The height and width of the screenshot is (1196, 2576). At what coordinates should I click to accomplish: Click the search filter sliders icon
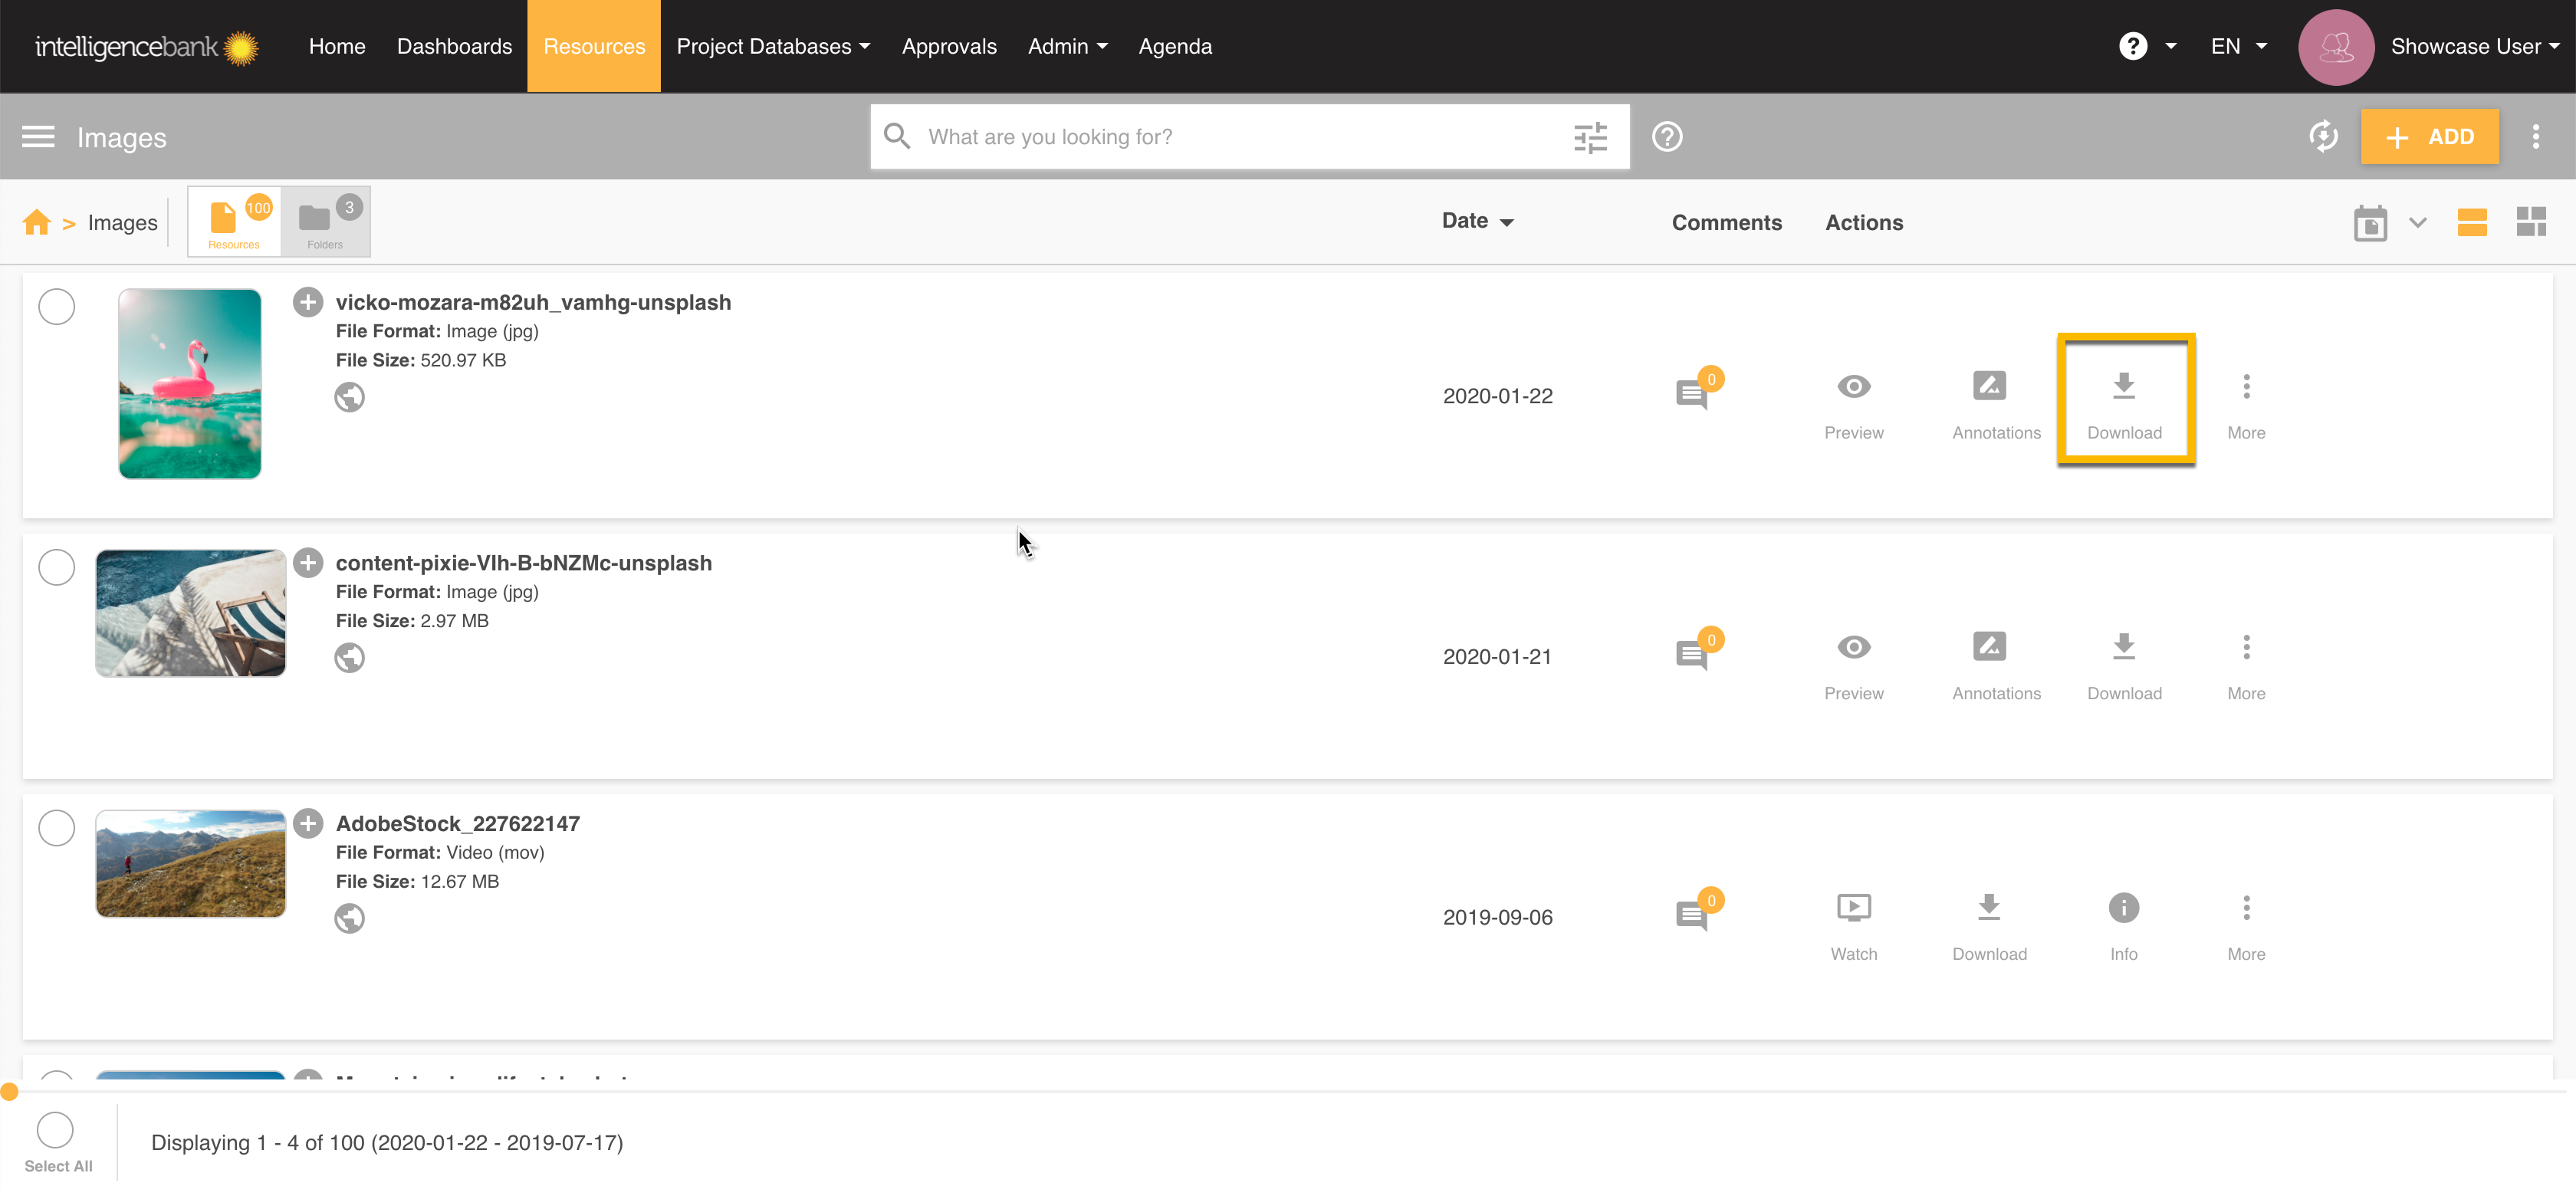click(1589, 137)
